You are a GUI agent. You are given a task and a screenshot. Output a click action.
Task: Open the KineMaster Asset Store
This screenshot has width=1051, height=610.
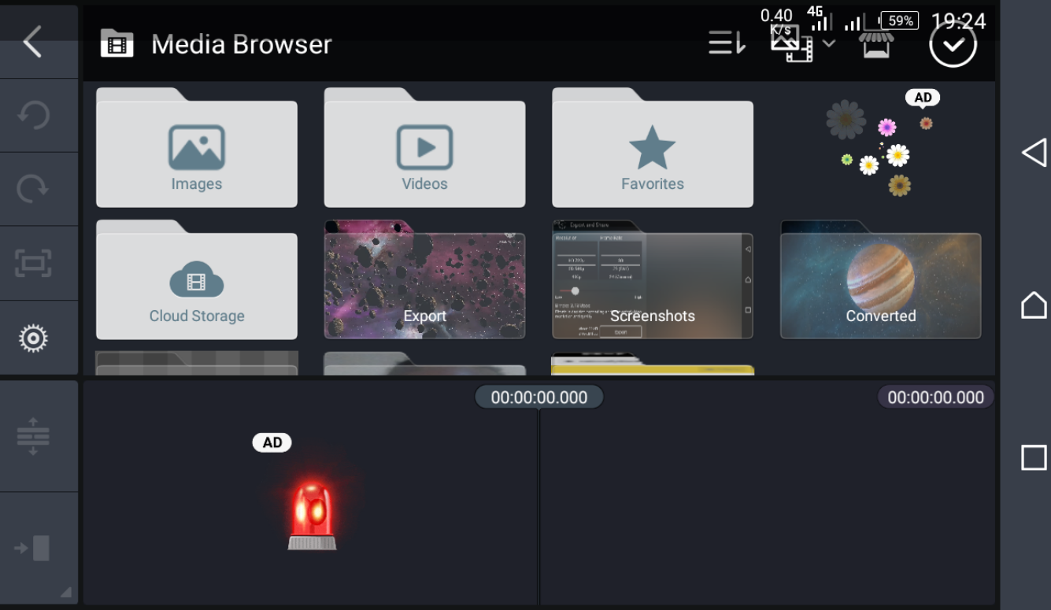pyautogui.click(x=876, y=44)
